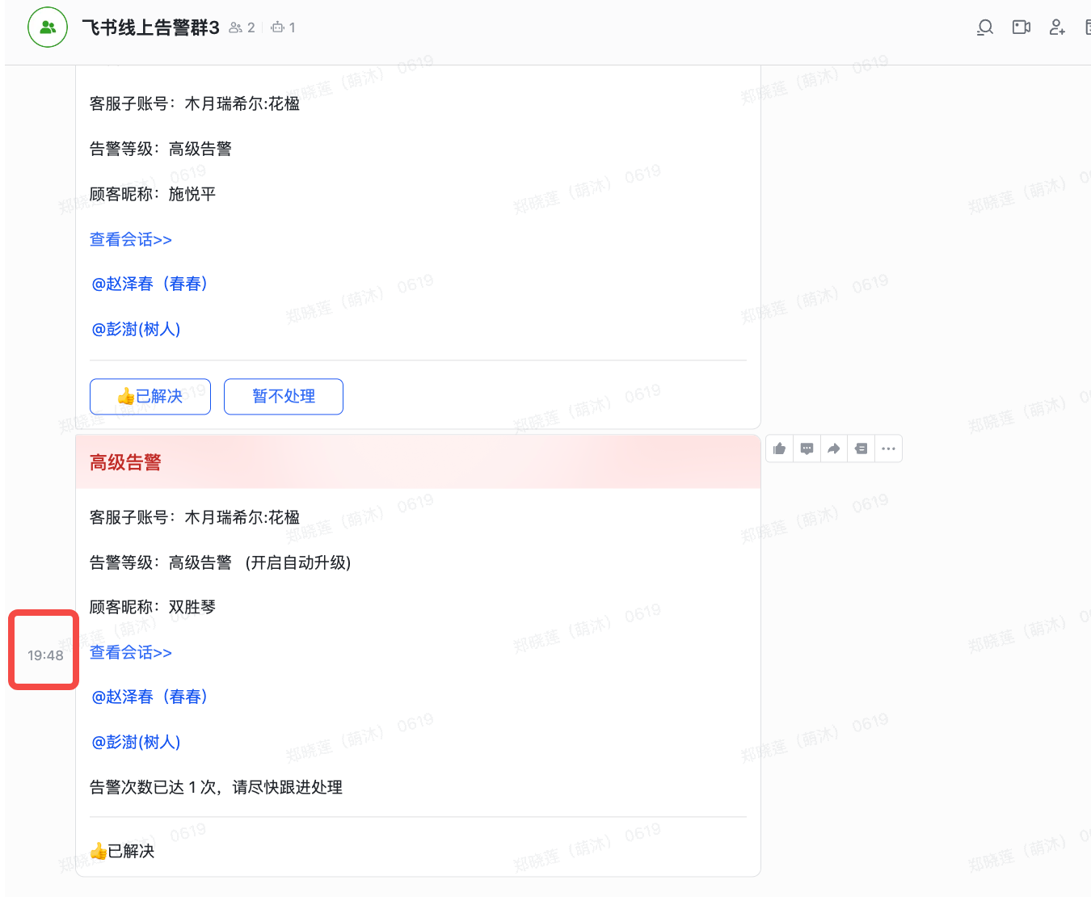Click the text 顾客昵称：施悦平

pyautogui.click(x=153, y=194)
